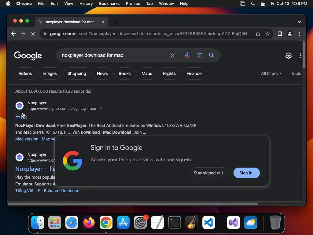
Task: Open the 'mac' result link
Action: pyautogui.click(x=21, y=117)
